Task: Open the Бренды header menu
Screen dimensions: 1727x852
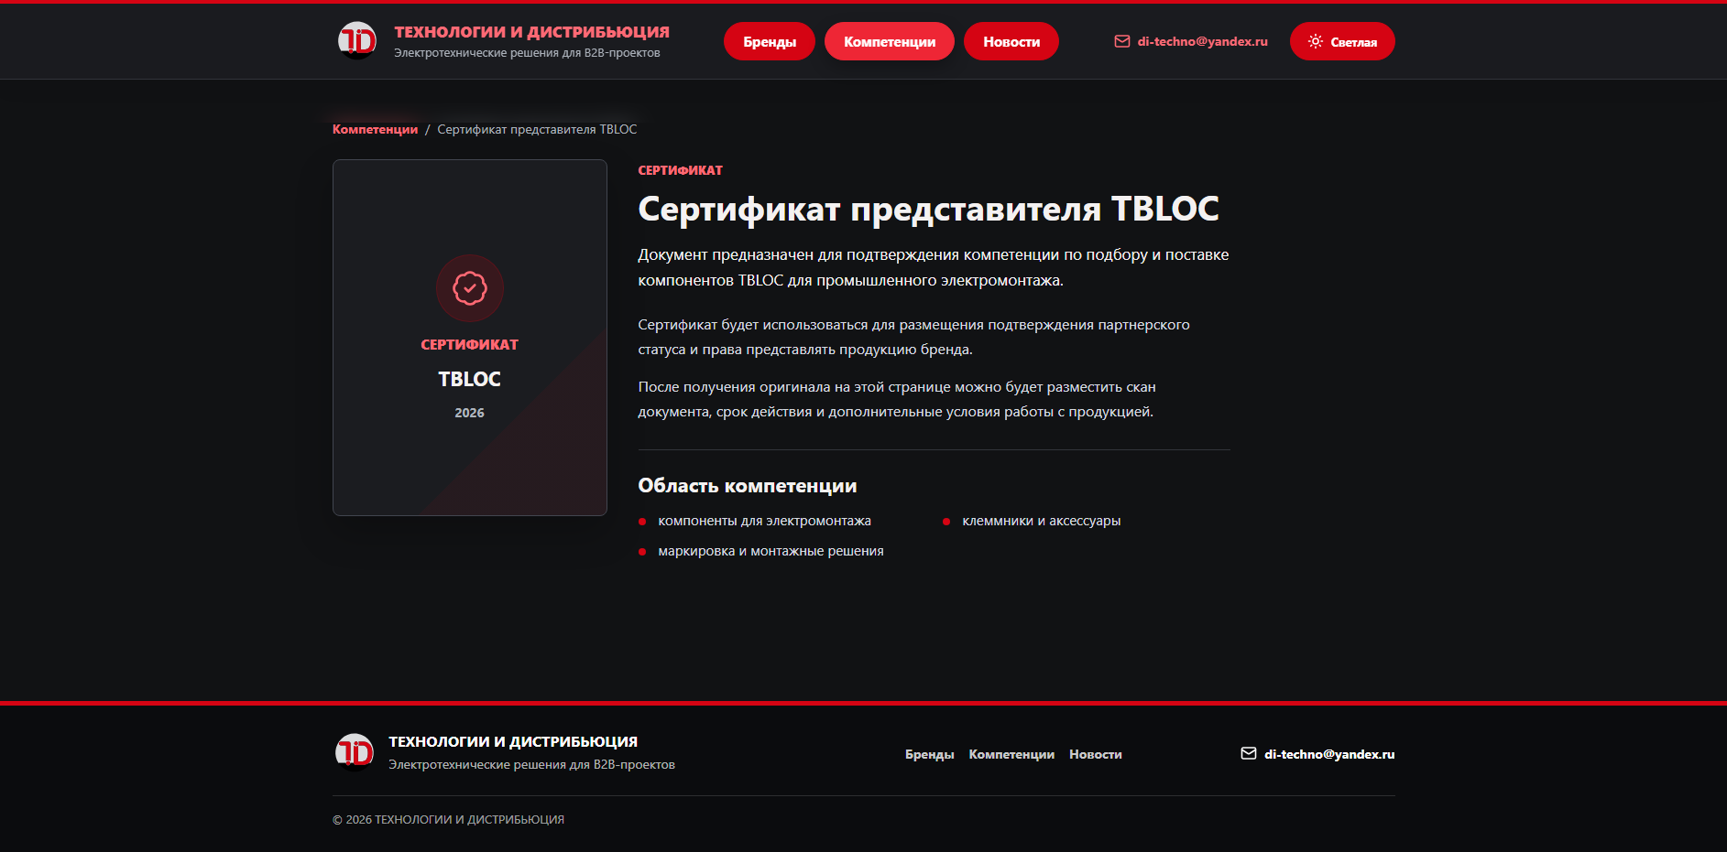Action: click(x=770, y=41)
